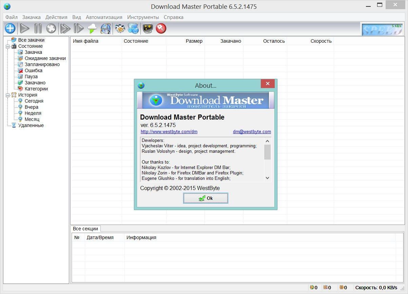Image resolution: width=408 pixels, height=294 pixels.
Task: Switch to the Все секции tab
Action: (85, 229)
